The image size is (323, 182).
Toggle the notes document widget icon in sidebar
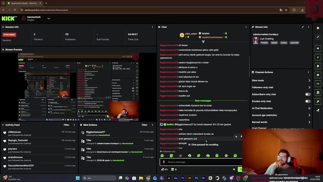click(x=318, y=66)
